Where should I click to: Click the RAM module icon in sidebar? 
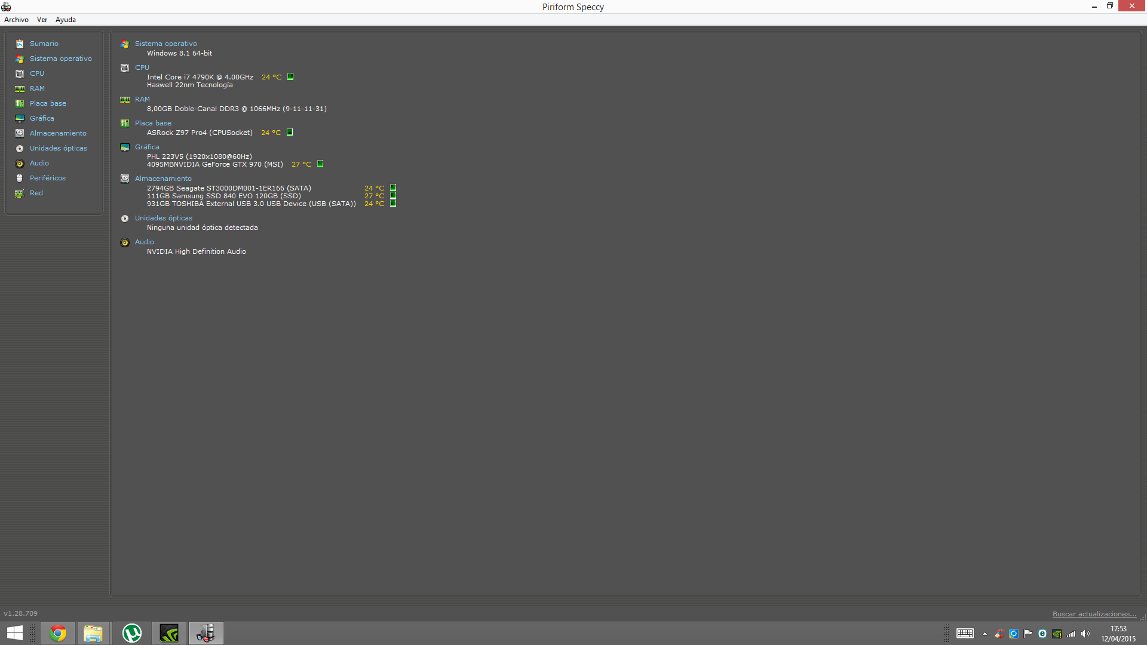tap(20, 88)
